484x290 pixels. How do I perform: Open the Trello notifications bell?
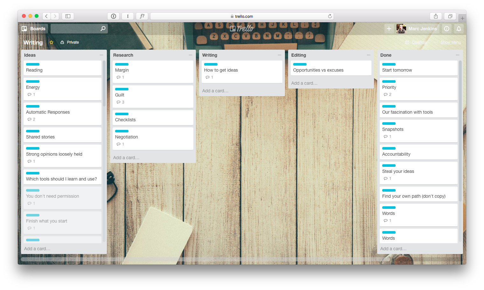(x=459, y=29)
